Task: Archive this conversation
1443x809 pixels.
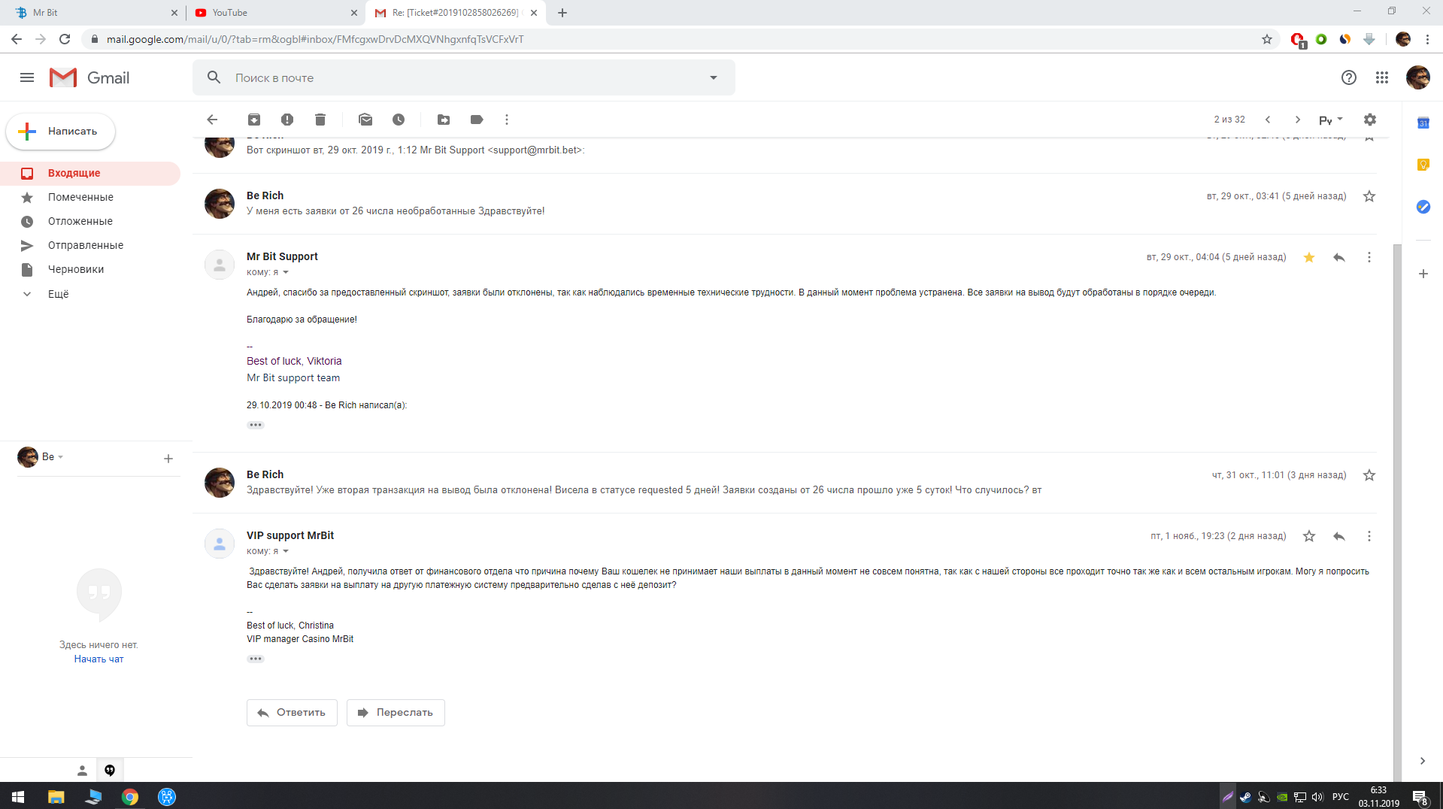Action: tap(254, 120)
